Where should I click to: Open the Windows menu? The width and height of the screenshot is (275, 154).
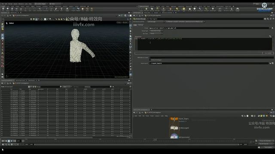tap(21, 4)
